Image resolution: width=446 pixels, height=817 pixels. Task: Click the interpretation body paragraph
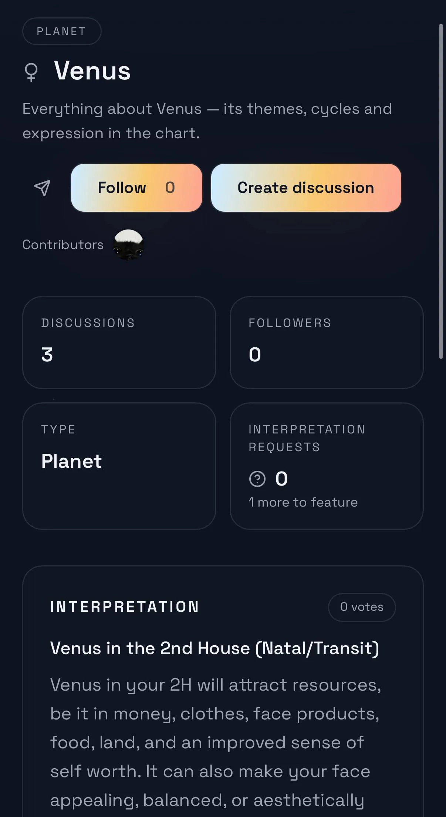coord(216,743)
